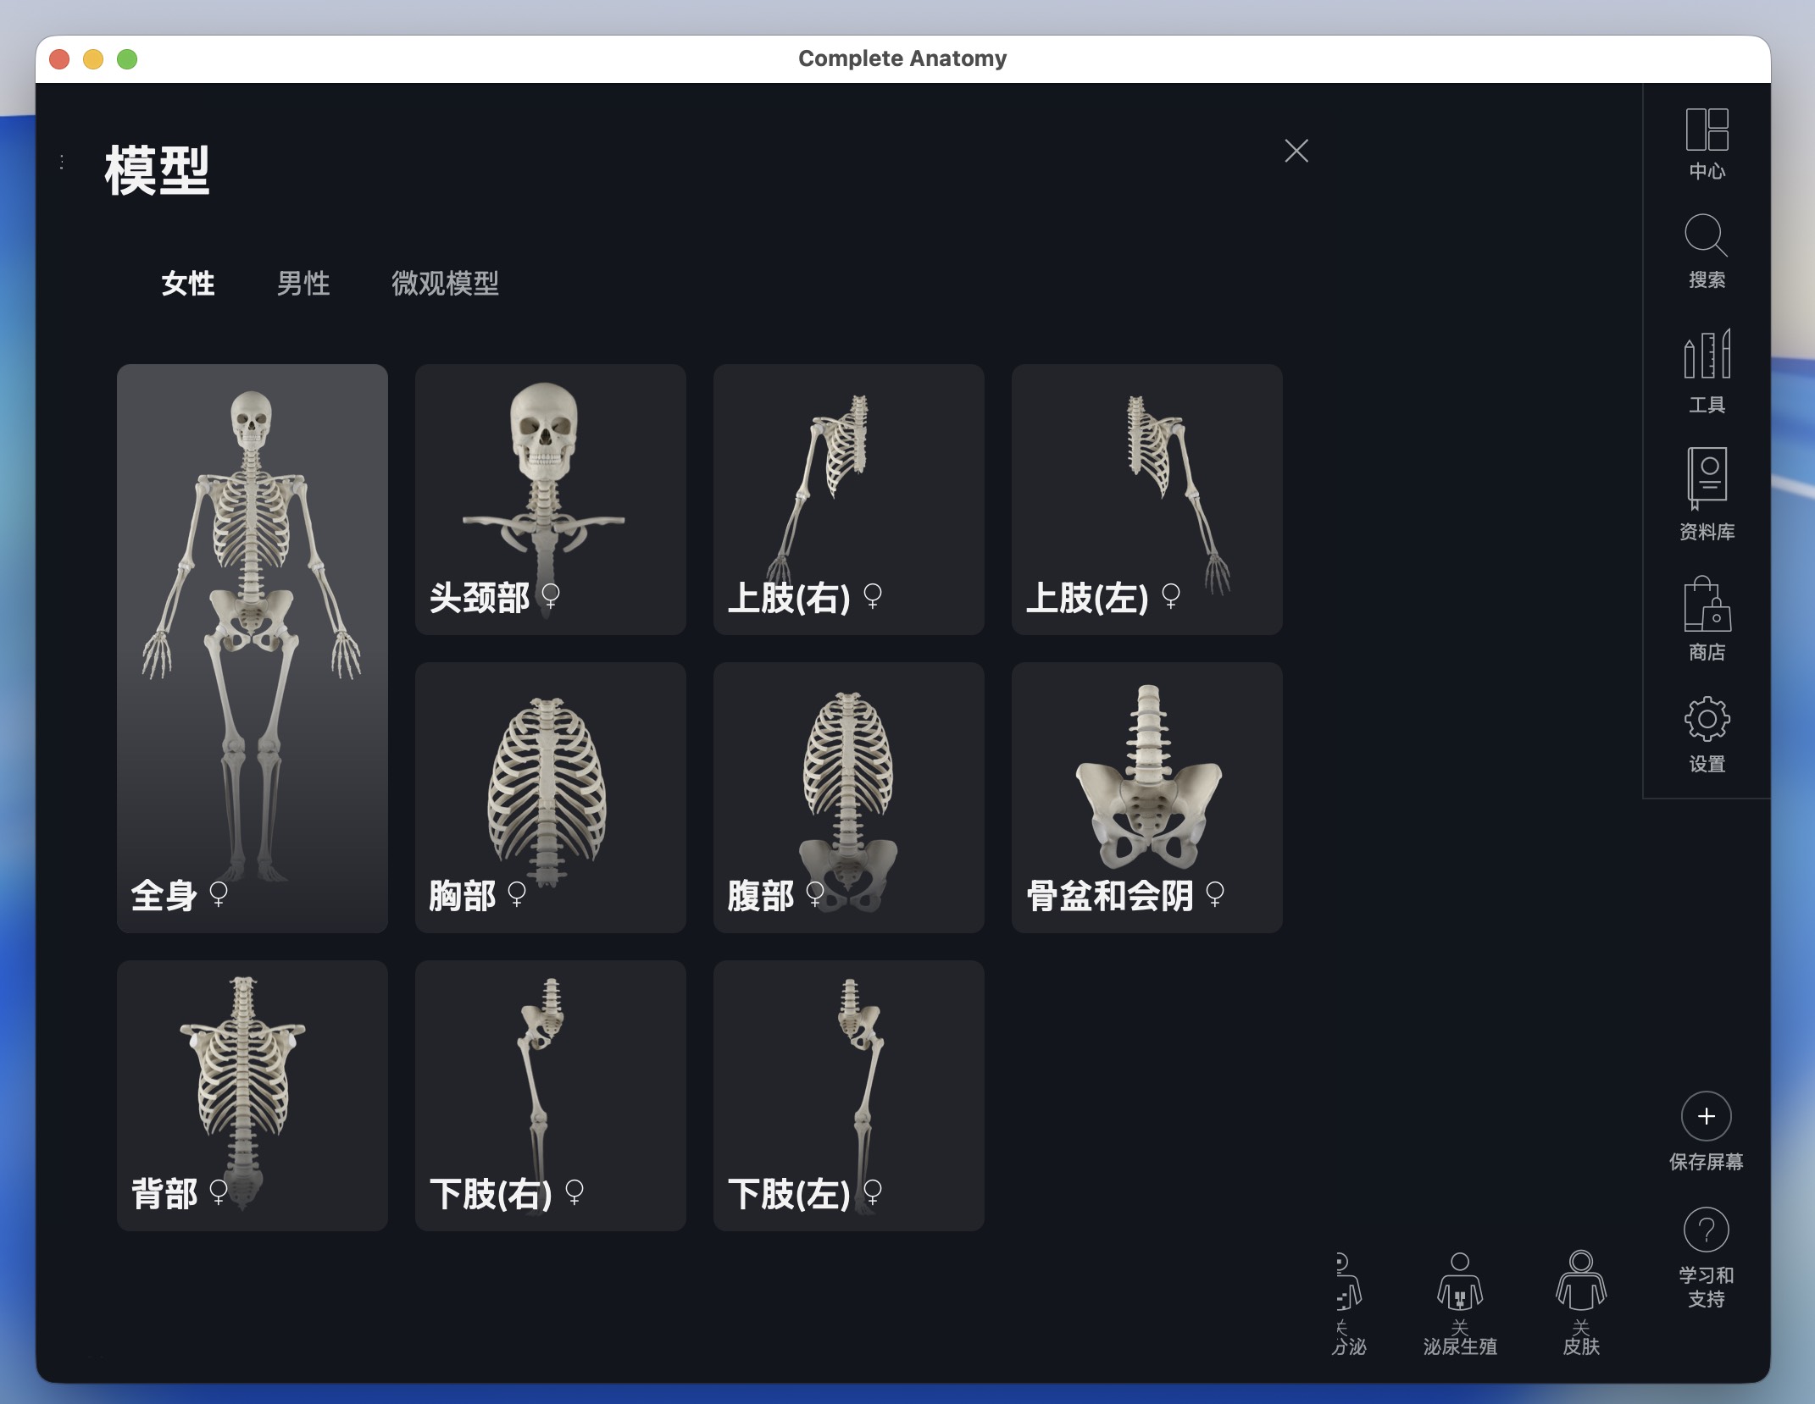Select the 骨盆和会阴 pelvis model
Image resolution: width=1815 pixels, height=1404 pixels.
[x=1146, y=796]
